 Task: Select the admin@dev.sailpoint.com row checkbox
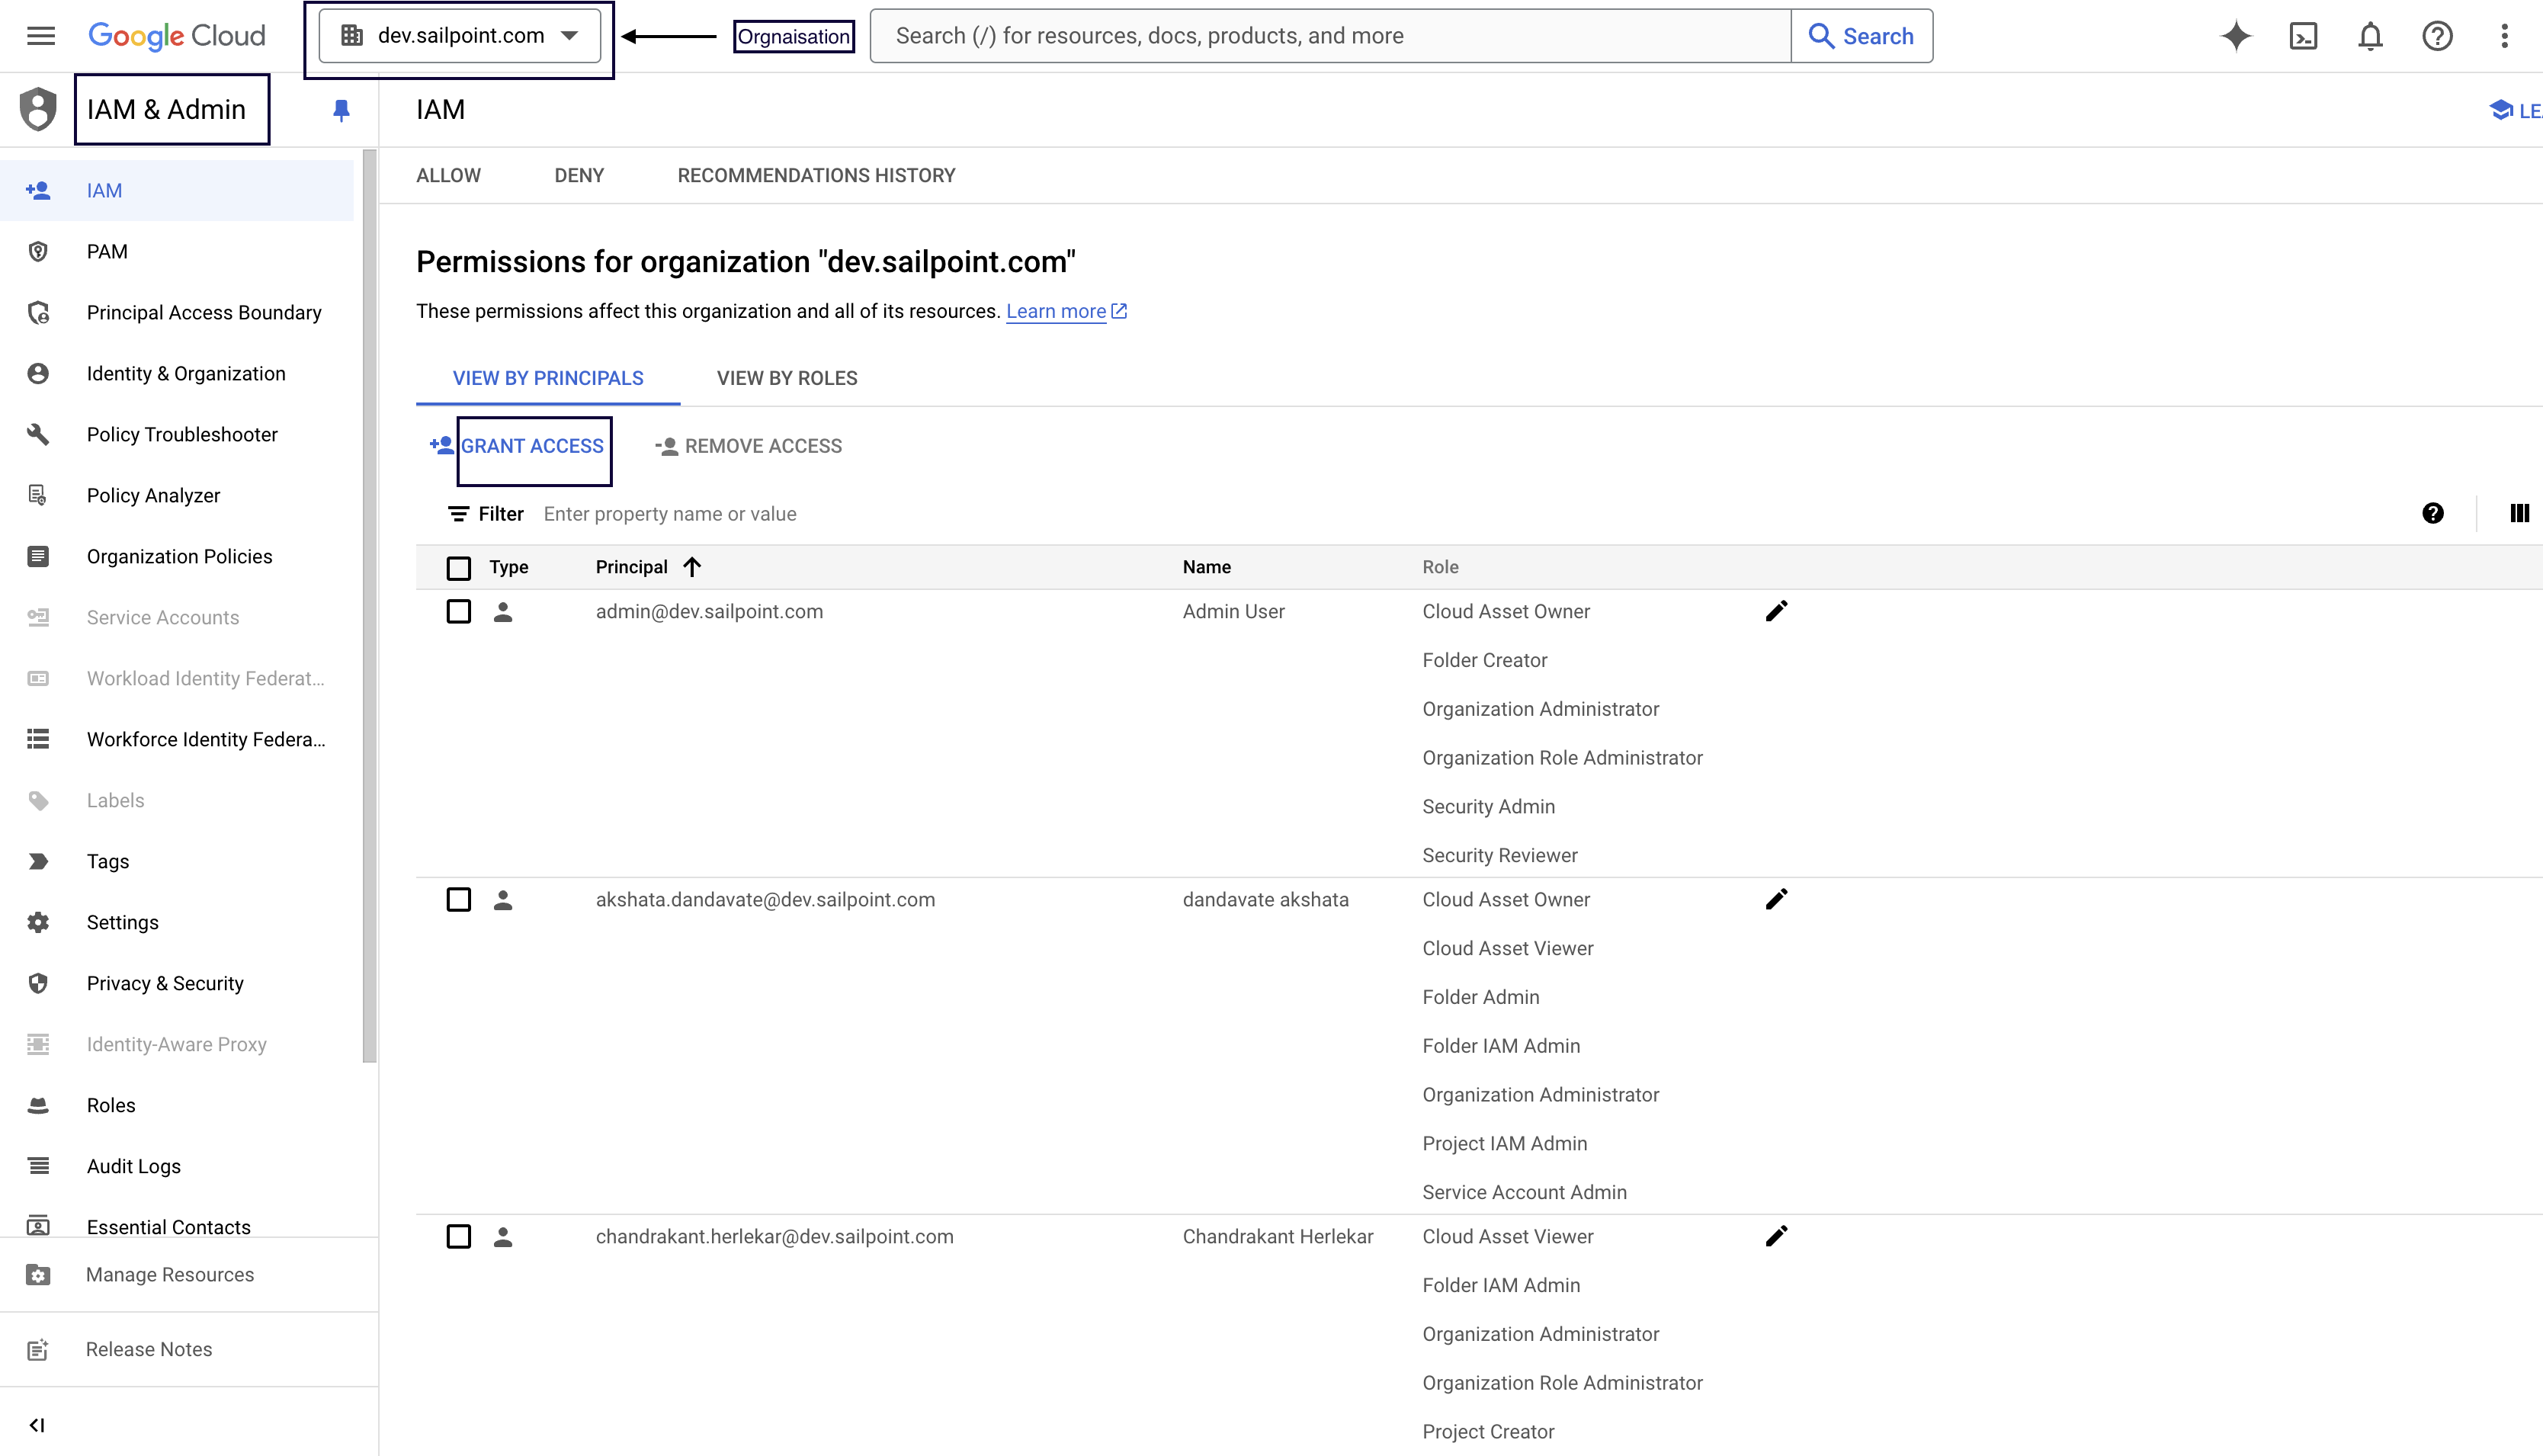(459, 611)
